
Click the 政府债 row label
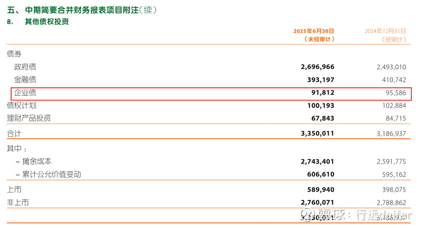tap(25, 67)
